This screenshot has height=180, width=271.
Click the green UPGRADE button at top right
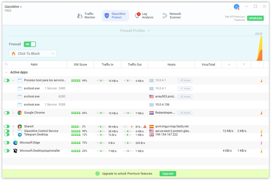pos(255,18)
